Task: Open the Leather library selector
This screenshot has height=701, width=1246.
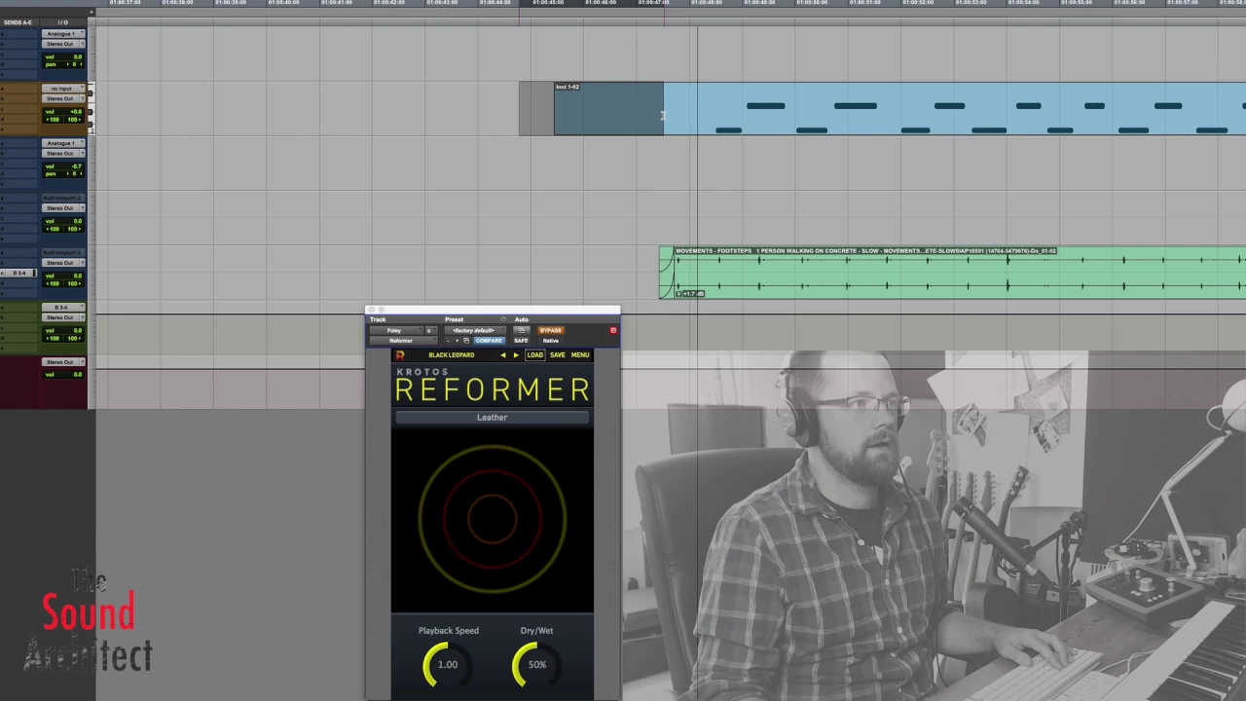Action: point(492,418)
